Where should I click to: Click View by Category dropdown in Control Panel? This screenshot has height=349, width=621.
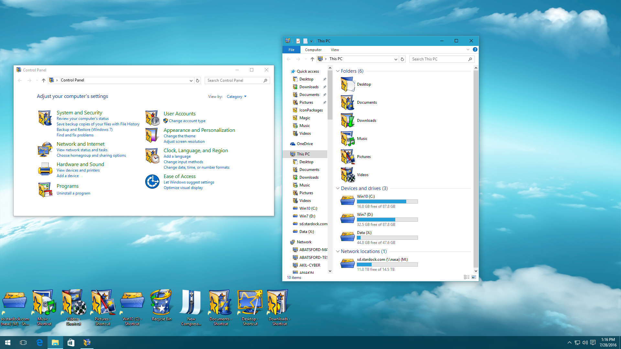pyautogui.click(x=236, y=96)
